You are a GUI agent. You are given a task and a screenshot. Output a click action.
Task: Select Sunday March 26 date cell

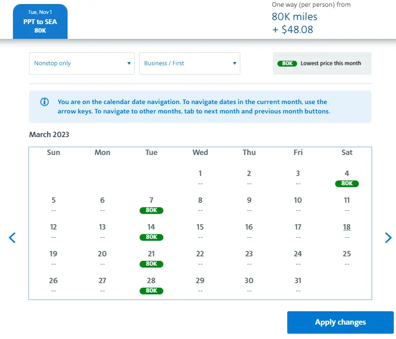[53, 285]
